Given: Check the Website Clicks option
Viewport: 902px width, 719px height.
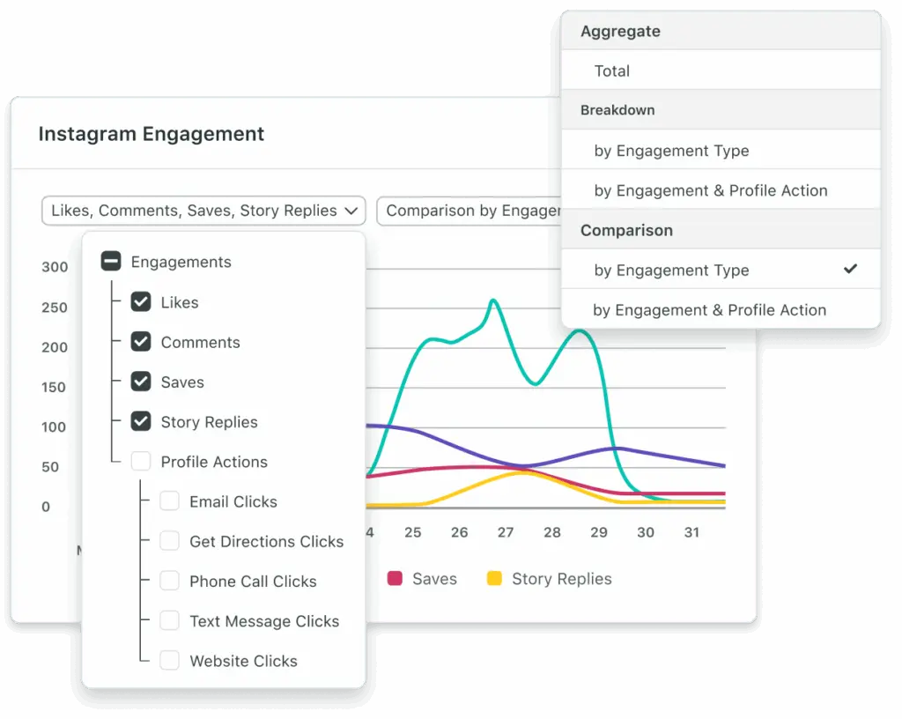Looking at the screenshot, I should pyautogui.click(x=169, y=660).
